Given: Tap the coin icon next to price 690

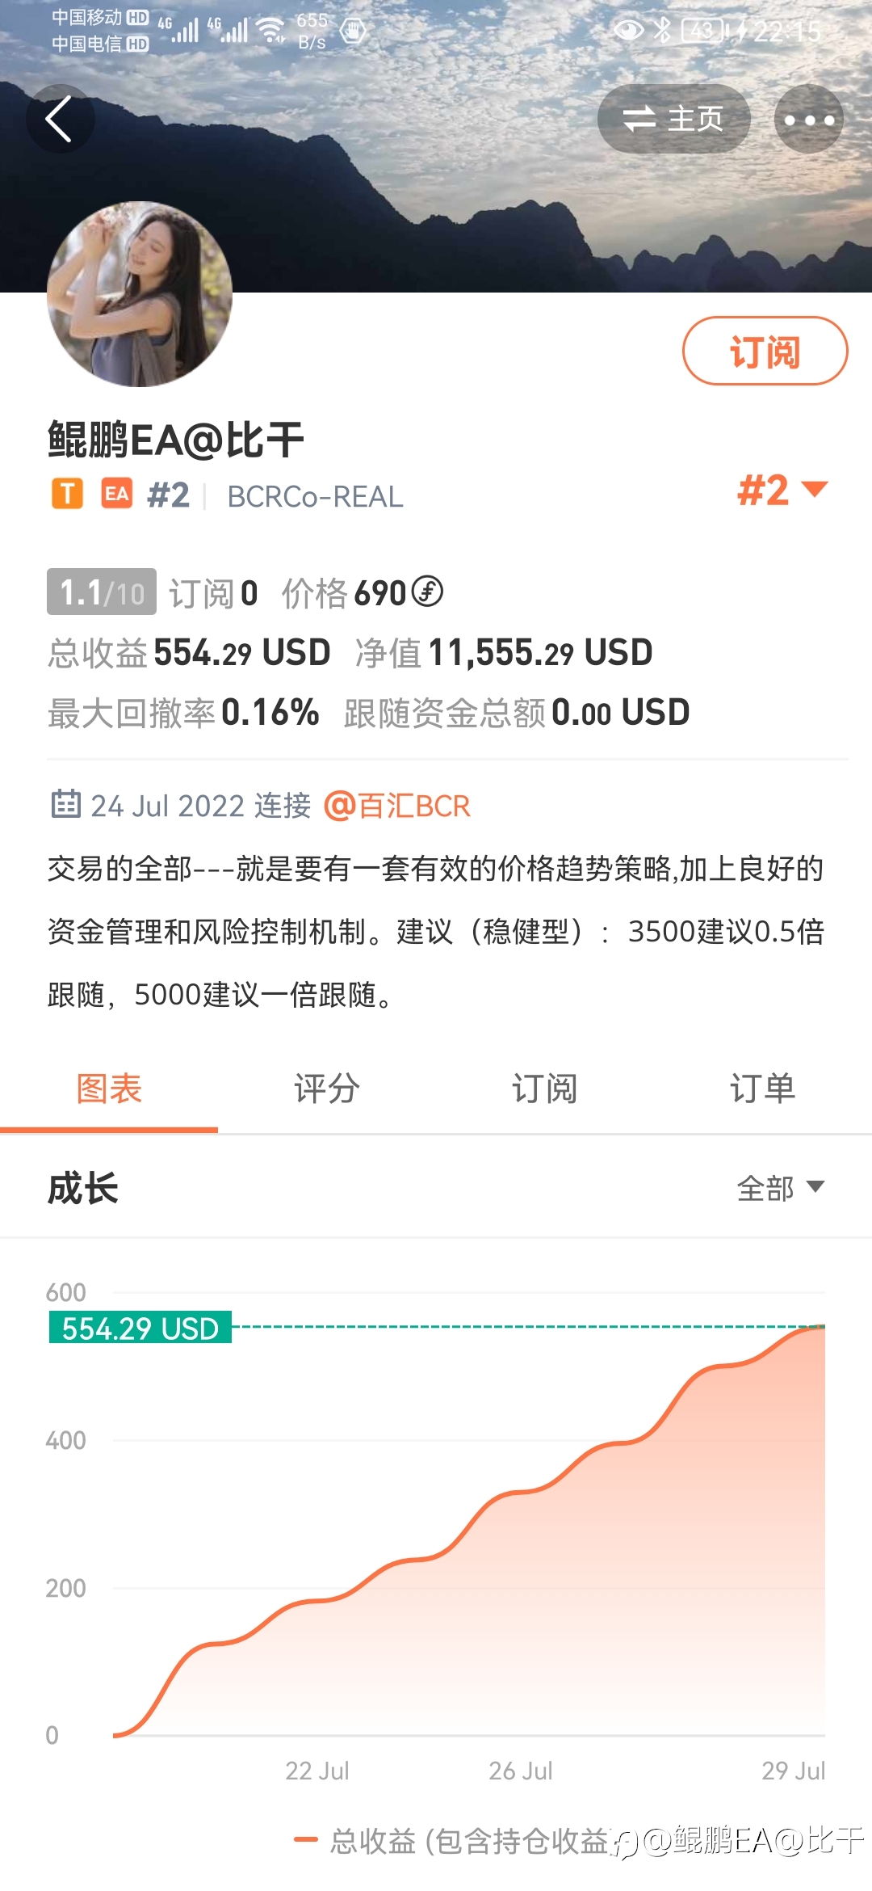Looking at the screenshot, I should coord(427,592).
